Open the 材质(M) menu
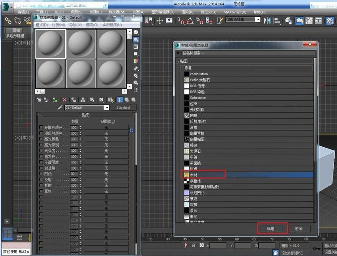 coord(59,25)
